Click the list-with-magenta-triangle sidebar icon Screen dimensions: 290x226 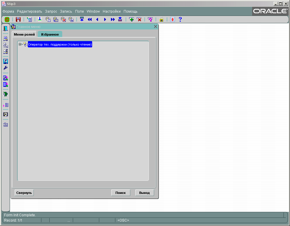pos(6,105)
